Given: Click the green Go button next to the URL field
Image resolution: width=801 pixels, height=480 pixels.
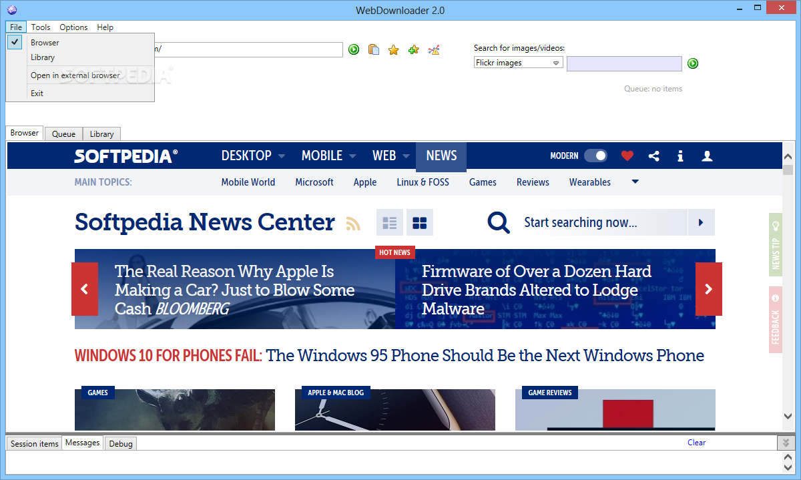Looking at the screenshot, I should tap(354, 49).
